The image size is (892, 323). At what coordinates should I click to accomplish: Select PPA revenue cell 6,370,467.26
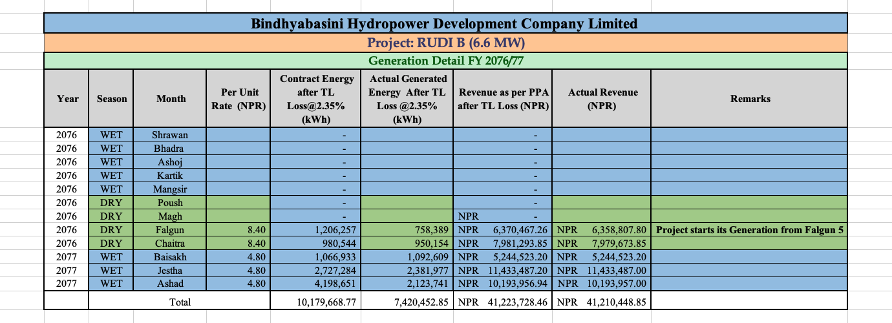pos(503,230)
